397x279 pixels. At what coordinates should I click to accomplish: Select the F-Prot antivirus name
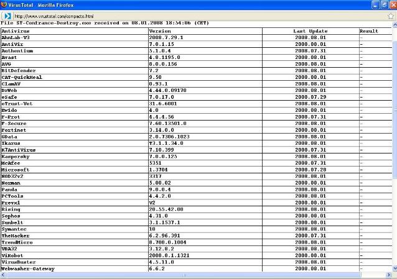(x=11, y=117)
